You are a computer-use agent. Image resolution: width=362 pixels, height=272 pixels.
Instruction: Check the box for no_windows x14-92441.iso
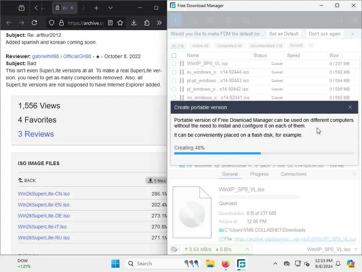pyautogui.click(x=174, y=98)
